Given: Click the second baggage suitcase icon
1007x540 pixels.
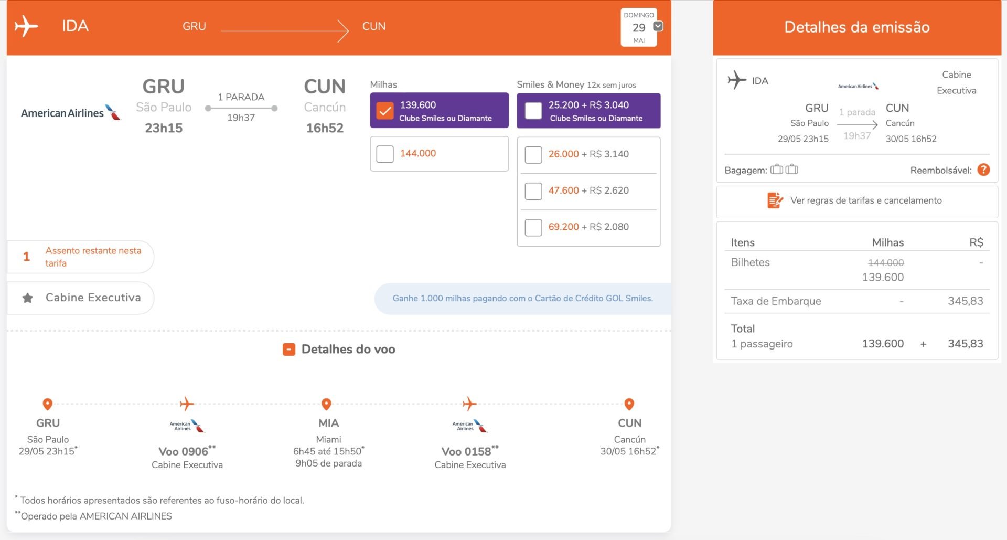Looking at the screenshot, I should coord(792,170).
